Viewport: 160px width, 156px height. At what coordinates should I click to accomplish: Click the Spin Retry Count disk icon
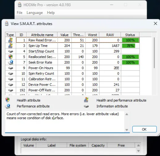[11, 74]
